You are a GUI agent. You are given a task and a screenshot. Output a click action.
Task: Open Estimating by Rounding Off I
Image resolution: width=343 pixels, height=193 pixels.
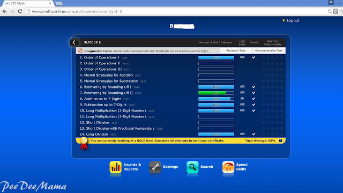point(106,87)
